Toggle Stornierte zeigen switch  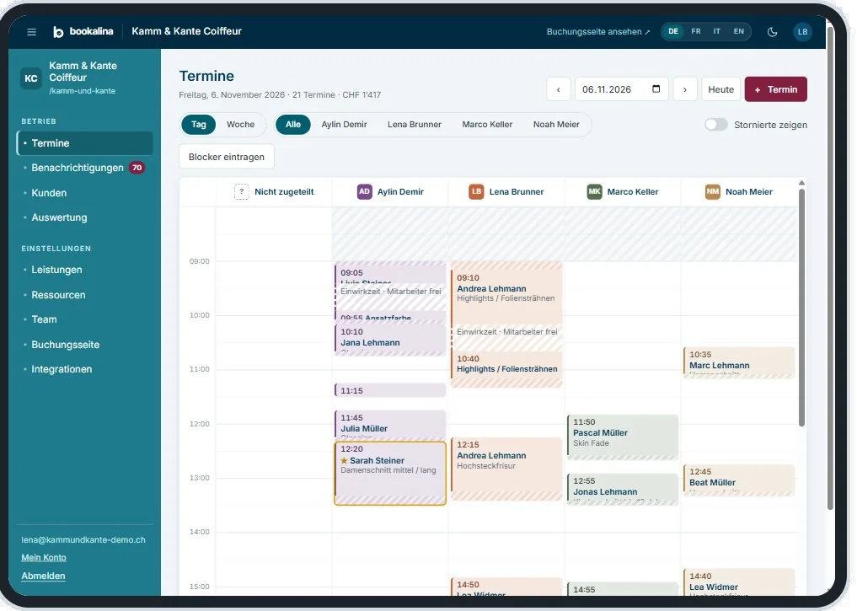pyautogui.click(x=716, y=125)
